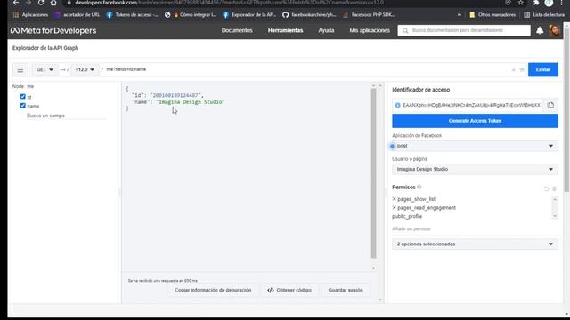Click Generate Access Token button
Screen dimensions: 570x320
(x=475, y=121)
